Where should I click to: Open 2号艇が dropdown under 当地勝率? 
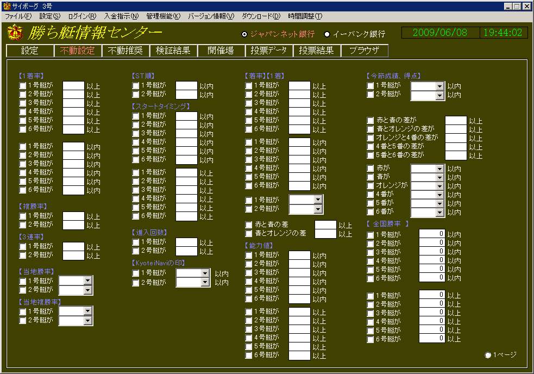(88, 290)
